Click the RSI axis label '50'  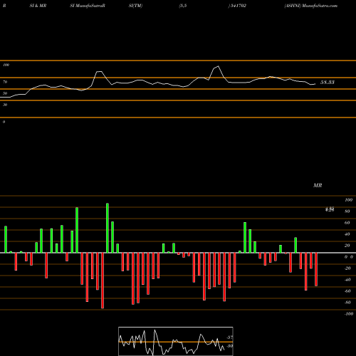click(5, 93)
